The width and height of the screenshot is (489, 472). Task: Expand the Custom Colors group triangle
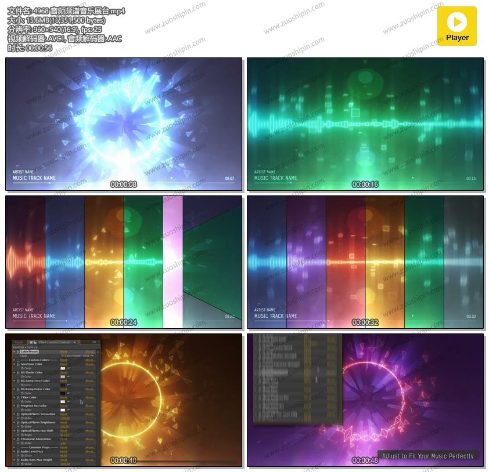15,360
